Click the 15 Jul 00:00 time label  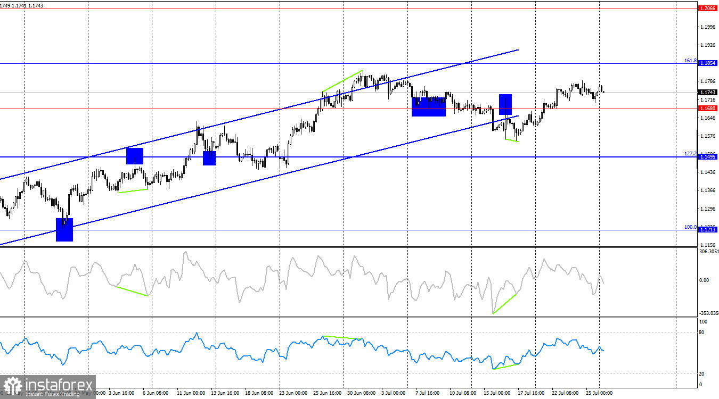(x=496, y=393)
